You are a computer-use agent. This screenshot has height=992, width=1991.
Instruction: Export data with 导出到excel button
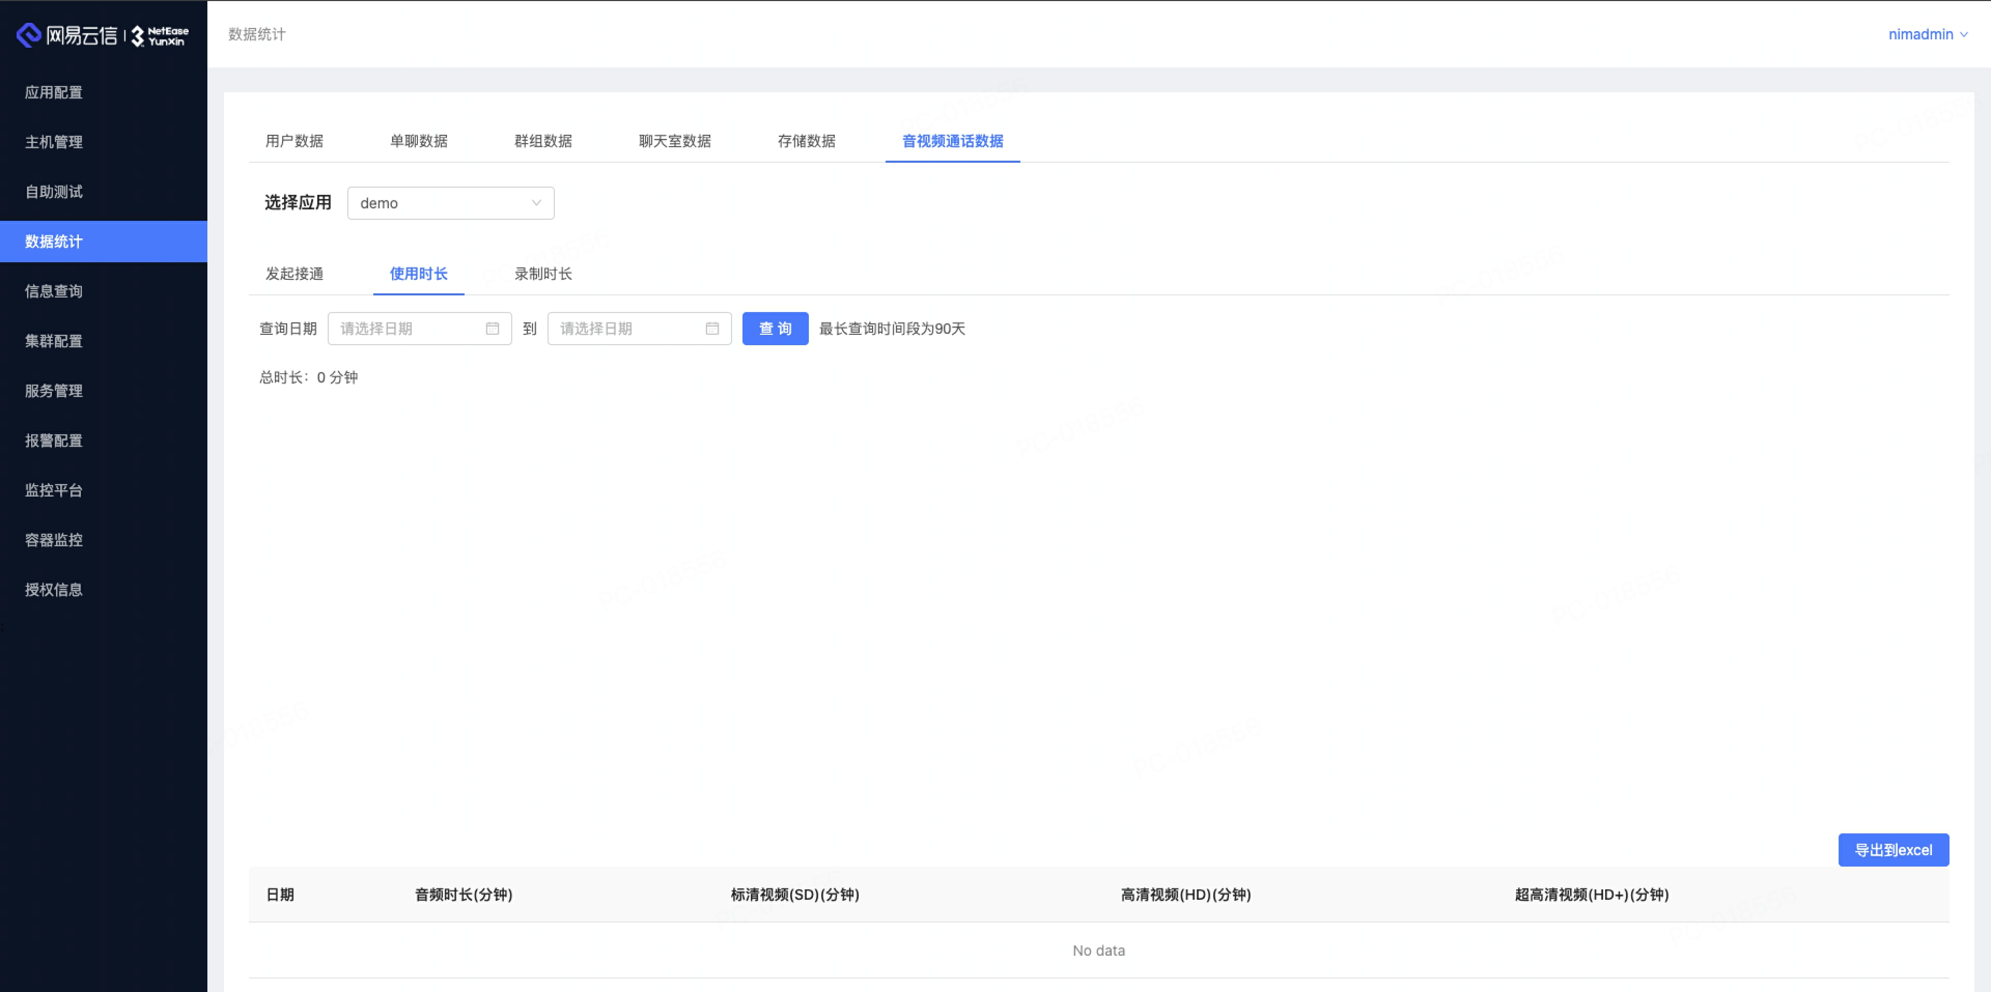(x=1894, y=849)
